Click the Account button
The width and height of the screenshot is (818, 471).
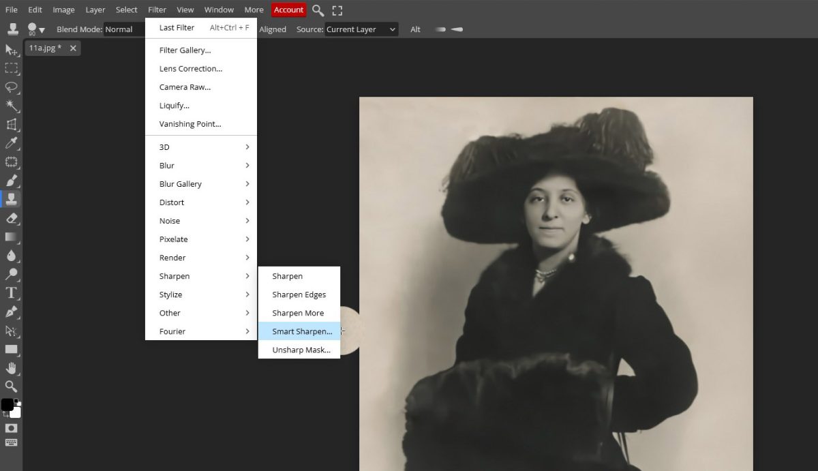click(288, 10)
